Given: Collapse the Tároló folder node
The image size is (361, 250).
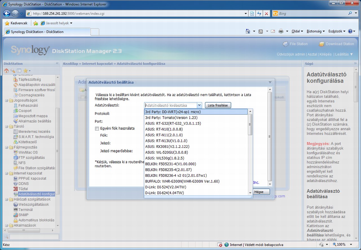Looking at the screenshot, I should click(x=7, y=126).
